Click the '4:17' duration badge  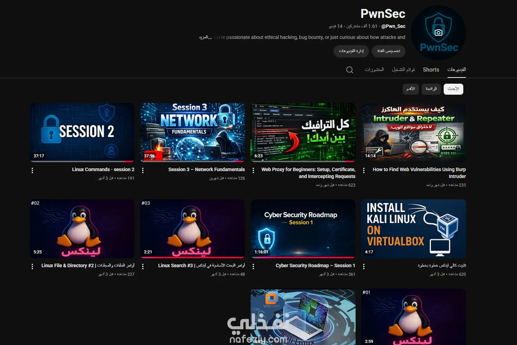pos(369,252)
